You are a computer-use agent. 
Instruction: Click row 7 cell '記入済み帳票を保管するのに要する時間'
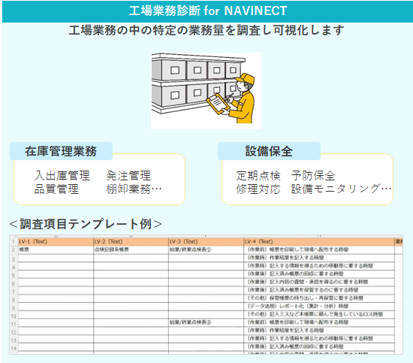coord(319,290)
